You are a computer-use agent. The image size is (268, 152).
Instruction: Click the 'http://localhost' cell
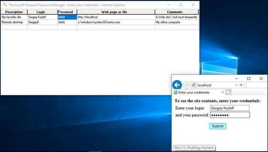point(116,17)
